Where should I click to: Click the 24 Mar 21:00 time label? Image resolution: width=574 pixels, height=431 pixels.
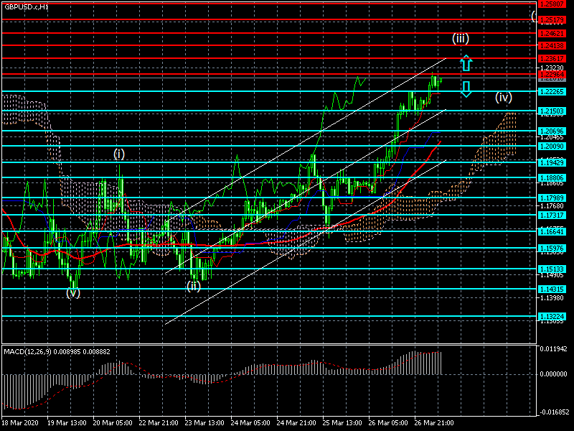296,423
